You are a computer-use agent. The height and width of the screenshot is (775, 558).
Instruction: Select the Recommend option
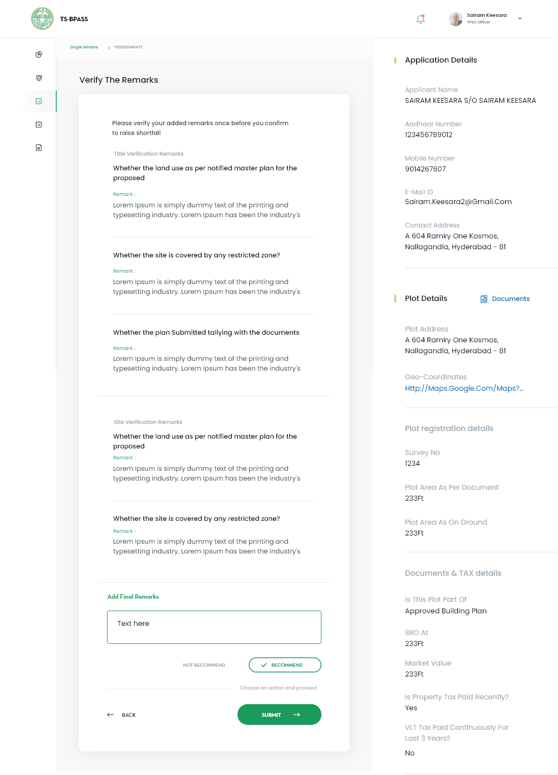pos(284,665)
